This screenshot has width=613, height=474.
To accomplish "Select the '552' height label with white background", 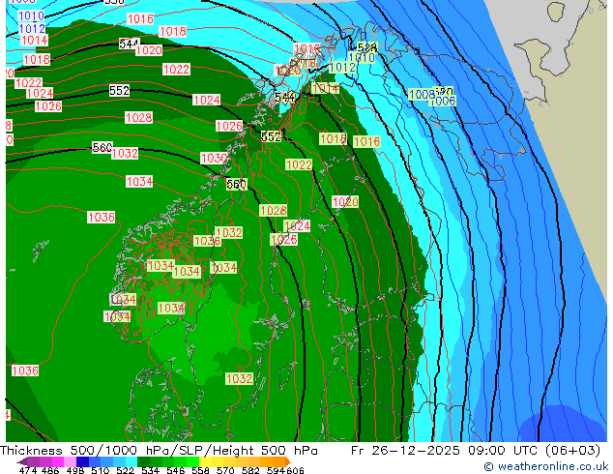I will (119, 91).
